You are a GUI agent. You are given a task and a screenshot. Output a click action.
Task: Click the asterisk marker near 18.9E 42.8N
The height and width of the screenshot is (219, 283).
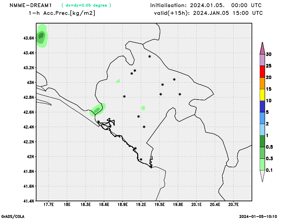(x=125, y=97)
